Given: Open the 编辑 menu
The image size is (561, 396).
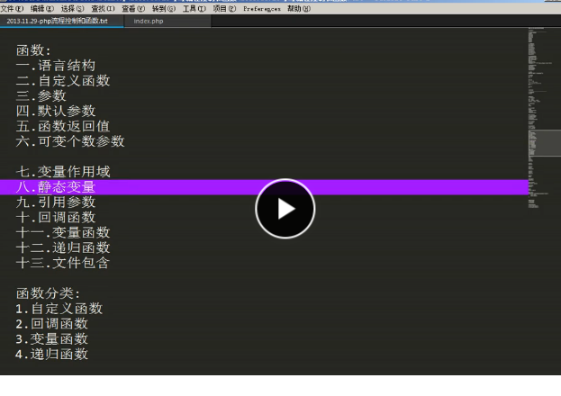Looking at the screenshot, I should (x=42, y=9).
